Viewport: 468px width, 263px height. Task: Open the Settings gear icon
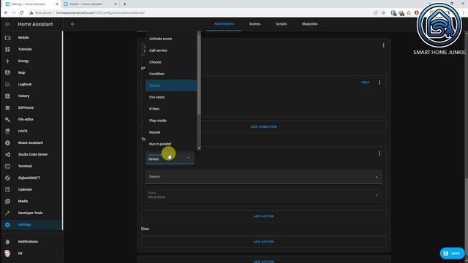pos(7,224)
